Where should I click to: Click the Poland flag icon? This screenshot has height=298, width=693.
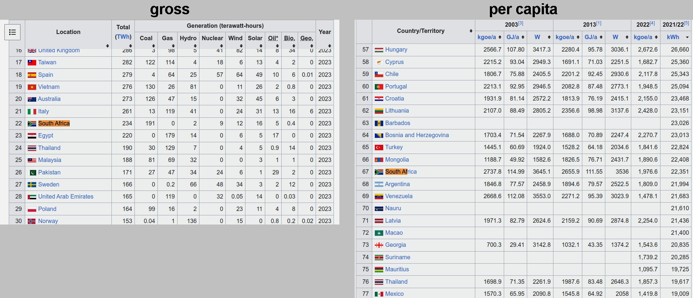pyautogui.click(x=32, y=209)
